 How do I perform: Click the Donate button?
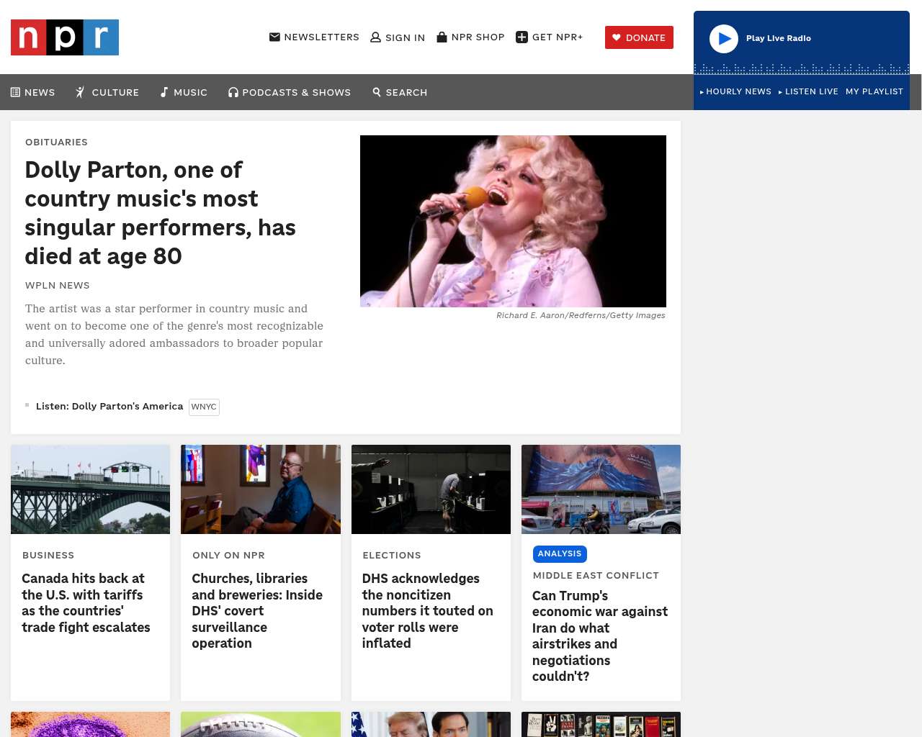point(639,37)
